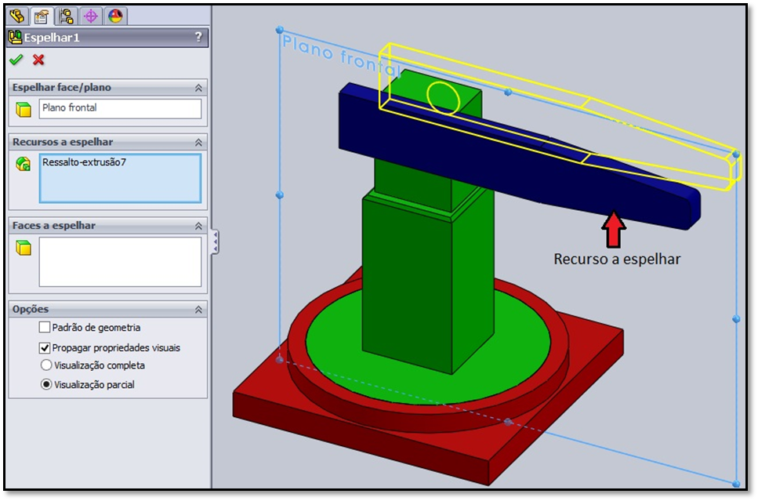Screen dimensions: 758x501
Task: Collapse the Opções group chevron
Action: [199, 307]
